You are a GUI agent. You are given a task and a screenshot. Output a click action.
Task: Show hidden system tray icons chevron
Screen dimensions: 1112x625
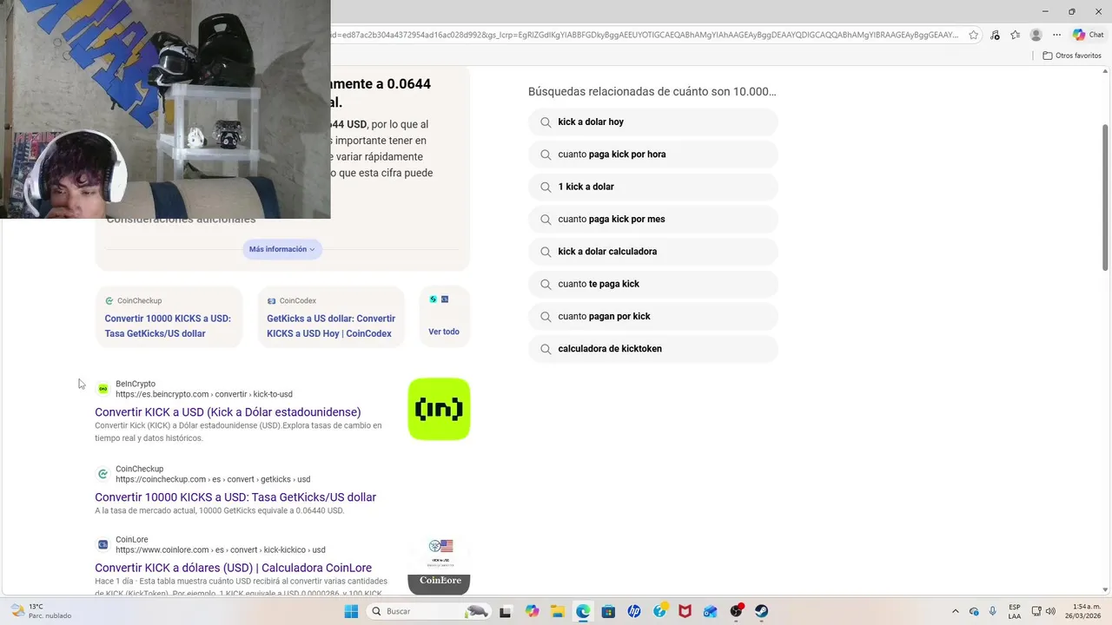point(956,611)
